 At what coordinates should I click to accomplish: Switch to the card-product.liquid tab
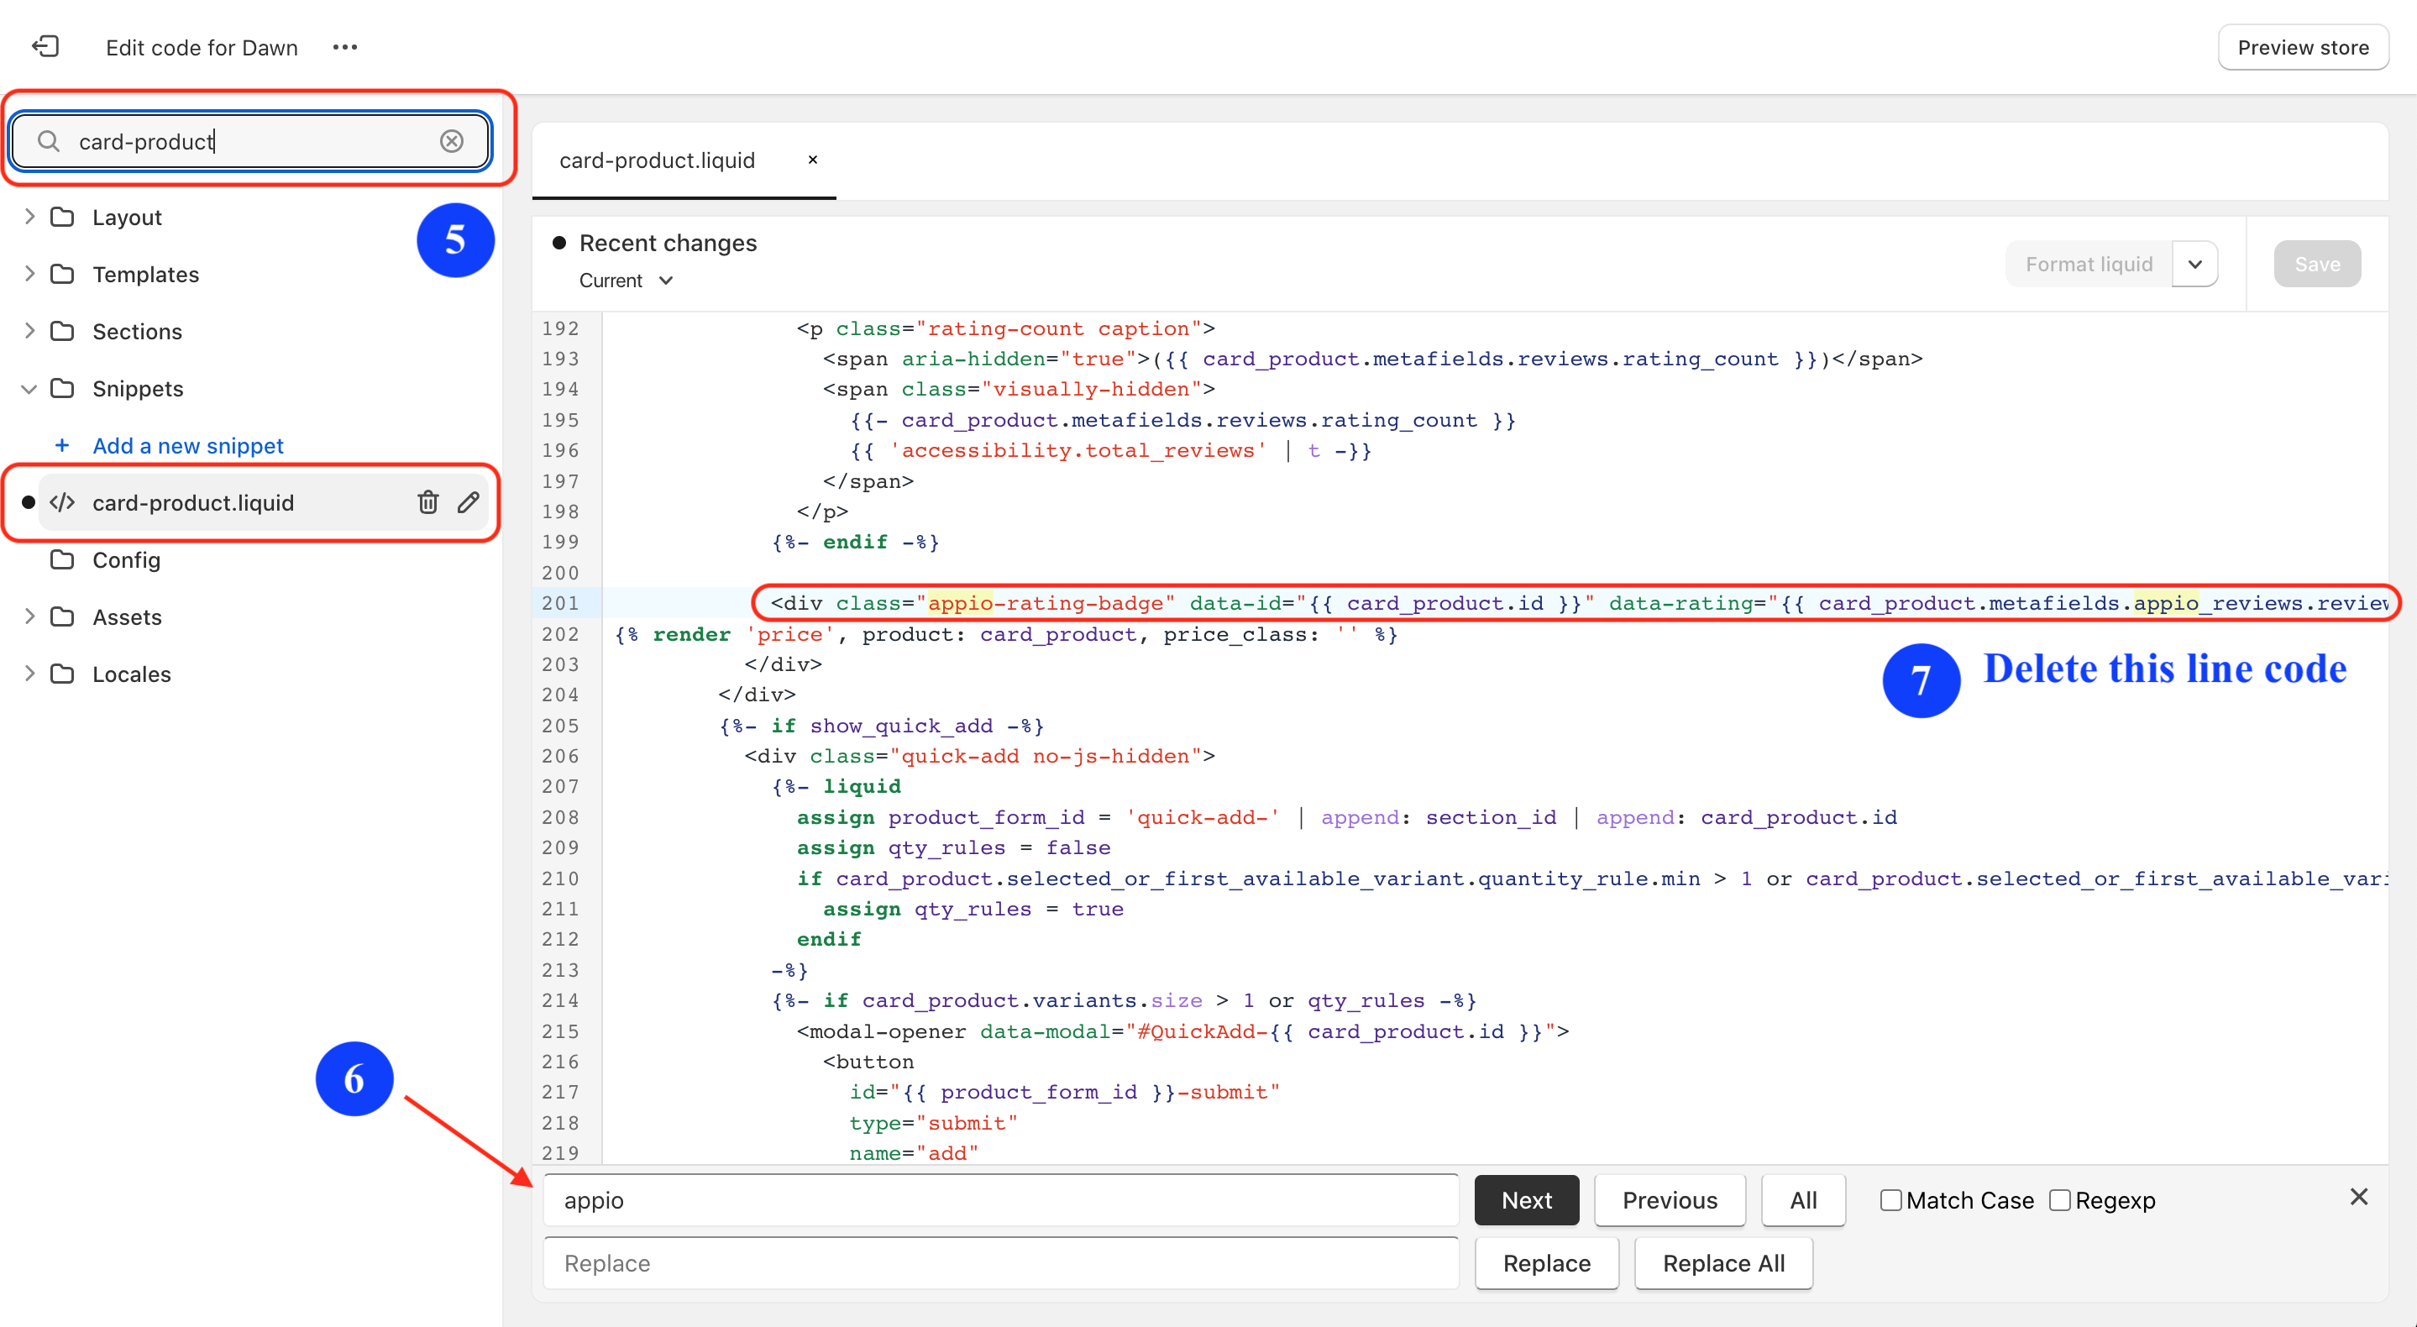point(657,160)
